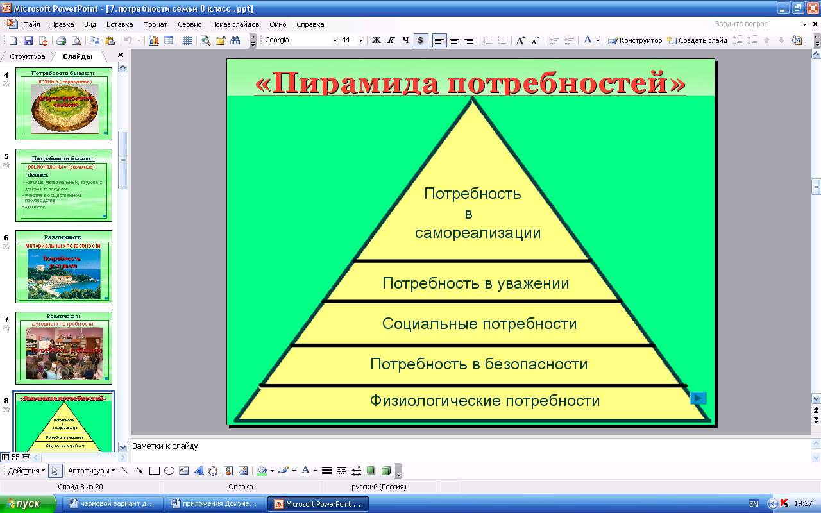The image size is (821, 513).
Task: Open the Автофигуры (AutoShapes) dropdown
Action: coord(92,471)
